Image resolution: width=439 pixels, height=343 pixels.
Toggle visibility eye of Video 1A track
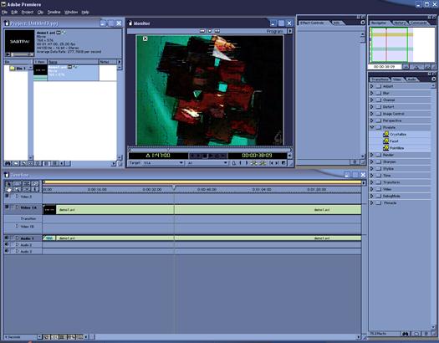click(7, 207)
